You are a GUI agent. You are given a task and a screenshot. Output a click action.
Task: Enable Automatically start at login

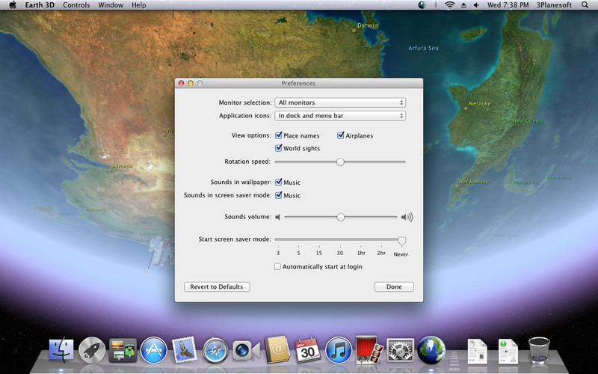pos(277,266)
